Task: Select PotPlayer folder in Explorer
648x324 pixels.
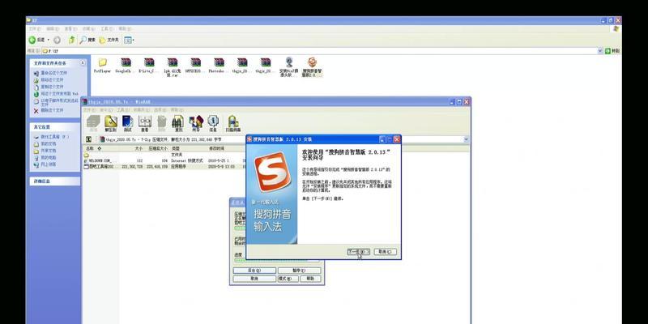Action: pos(103,66)
